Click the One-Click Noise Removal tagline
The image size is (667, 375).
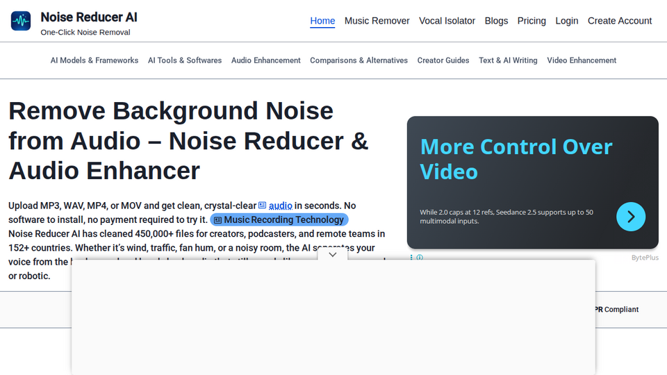85,33
